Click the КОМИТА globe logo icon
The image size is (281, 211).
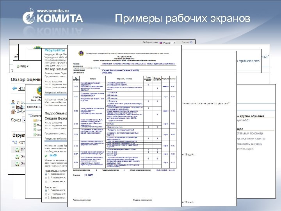tap(28, 16)
